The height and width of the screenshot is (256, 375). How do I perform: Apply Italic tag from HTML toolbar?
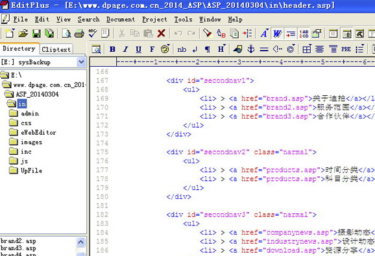point(126,49)
